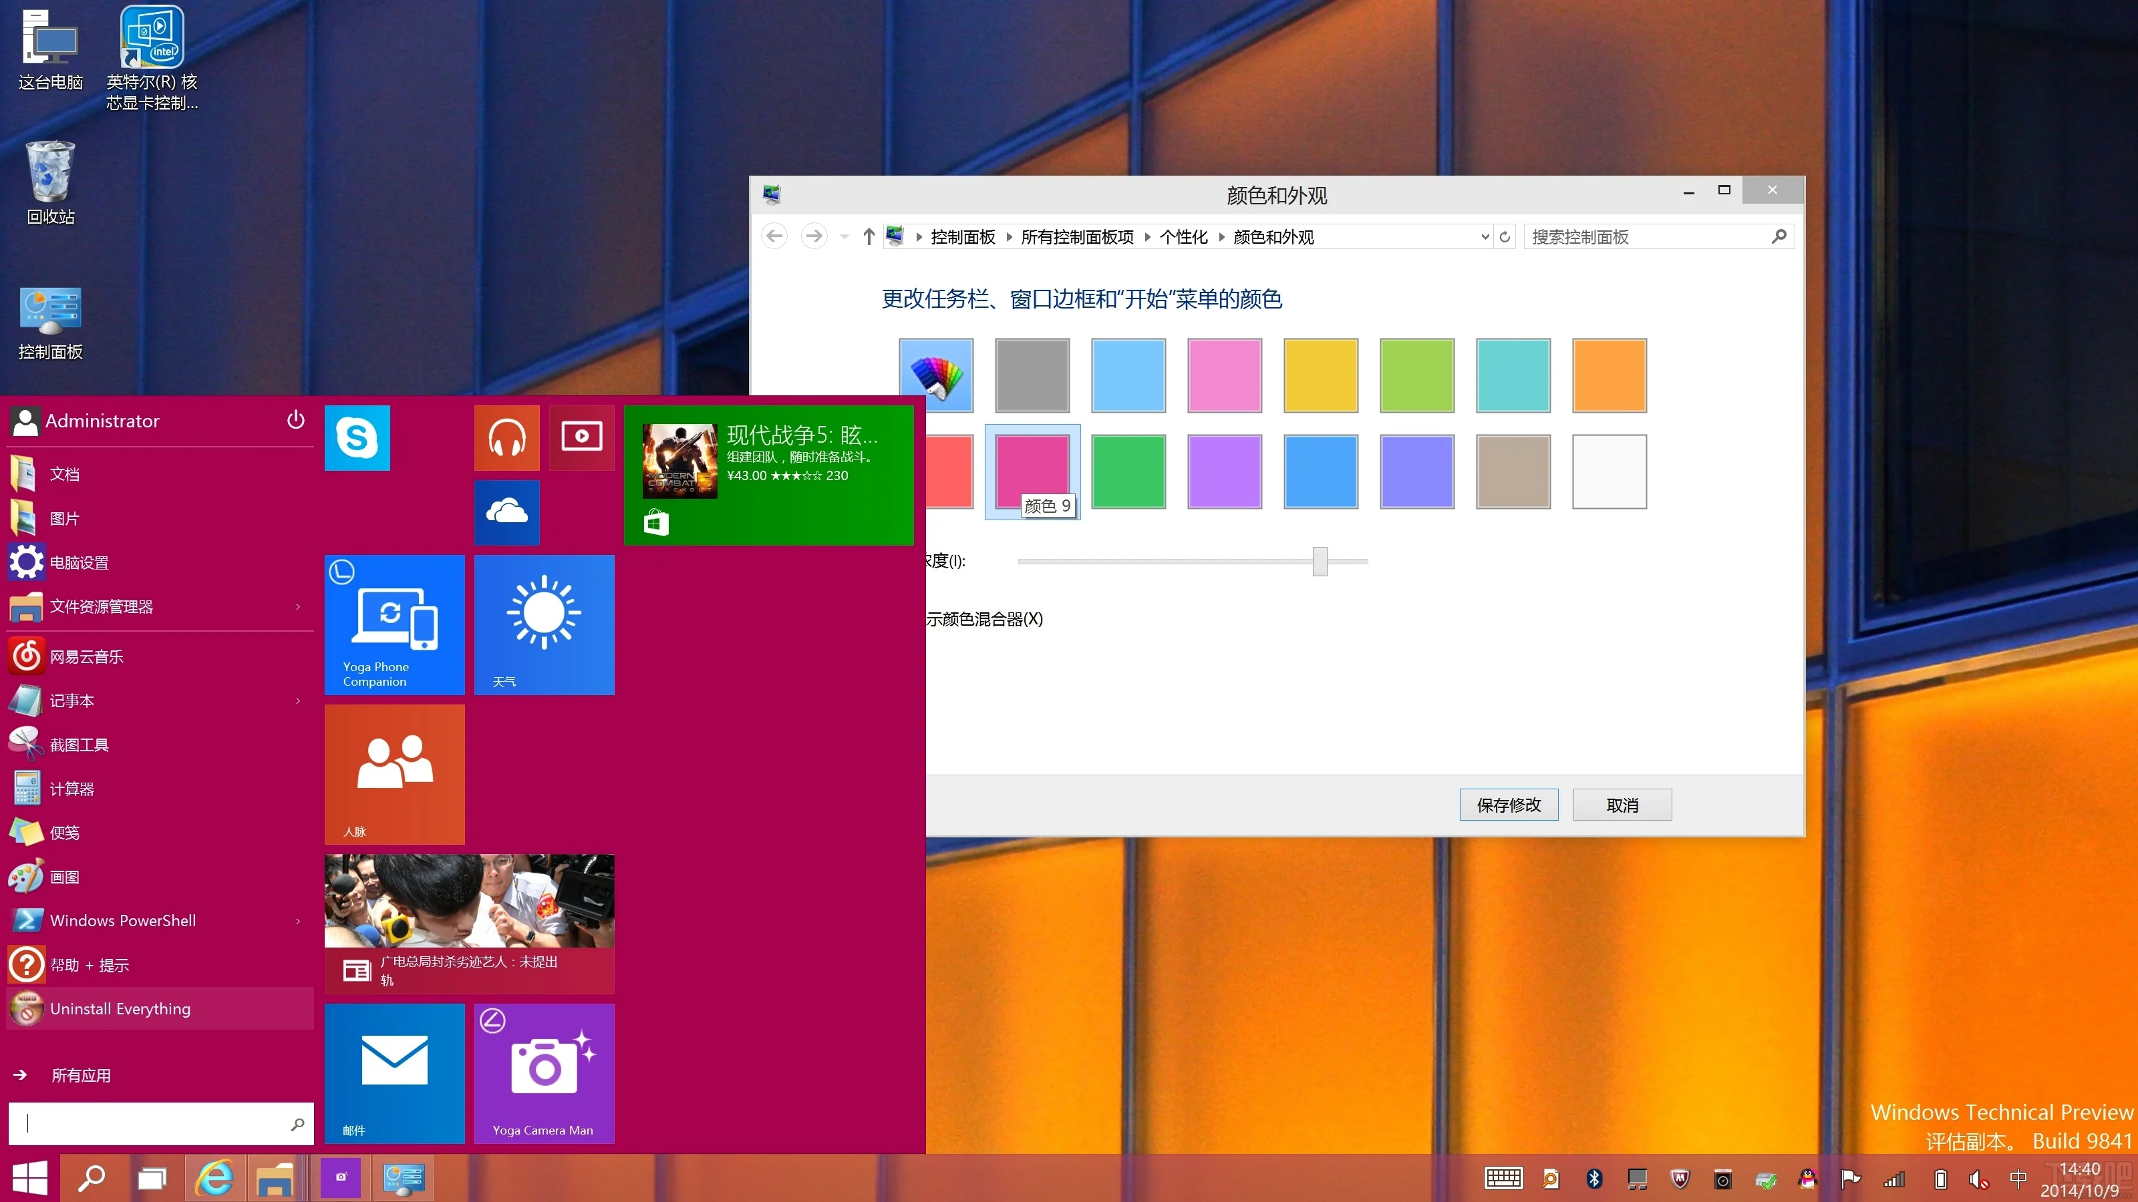Screen dimensions: 2138x1202
Task: Open the volume speaker tray icon
Action: tap(1978, 1179)
